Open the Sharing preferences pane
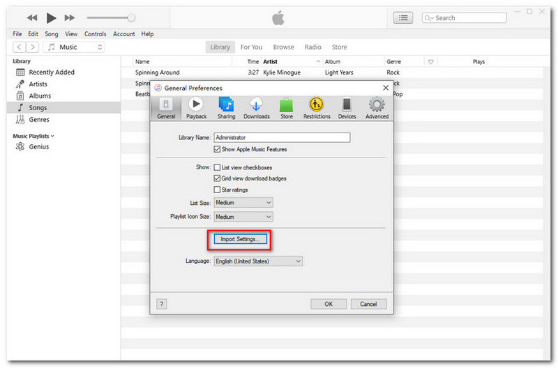The image size is (558, 368). point(226,108)
